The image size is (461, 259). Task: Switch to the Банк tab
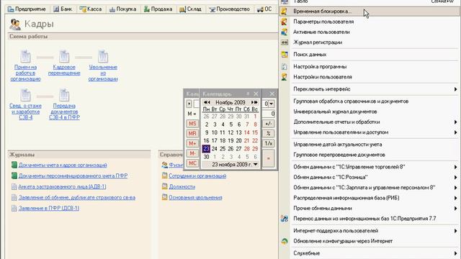click(63, 9)
